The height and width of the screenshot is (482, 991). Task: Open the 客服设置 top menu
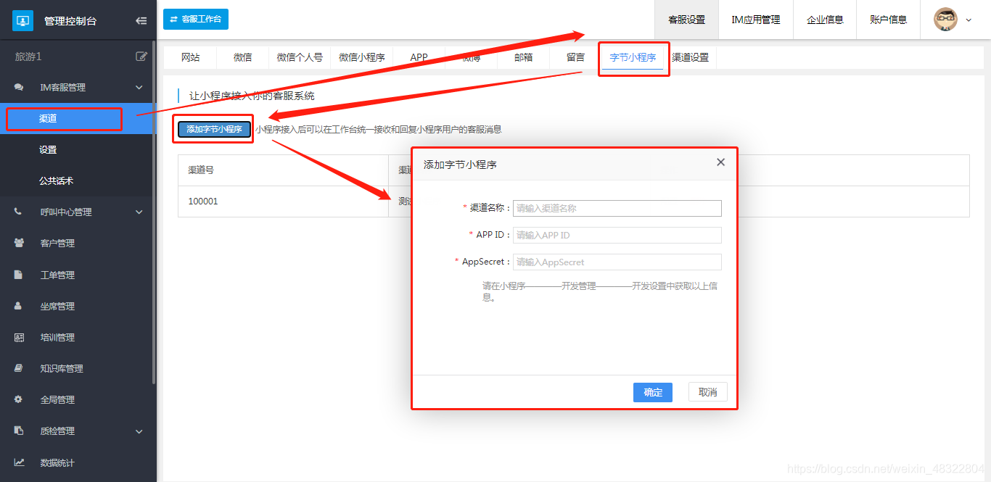point(686,20)
